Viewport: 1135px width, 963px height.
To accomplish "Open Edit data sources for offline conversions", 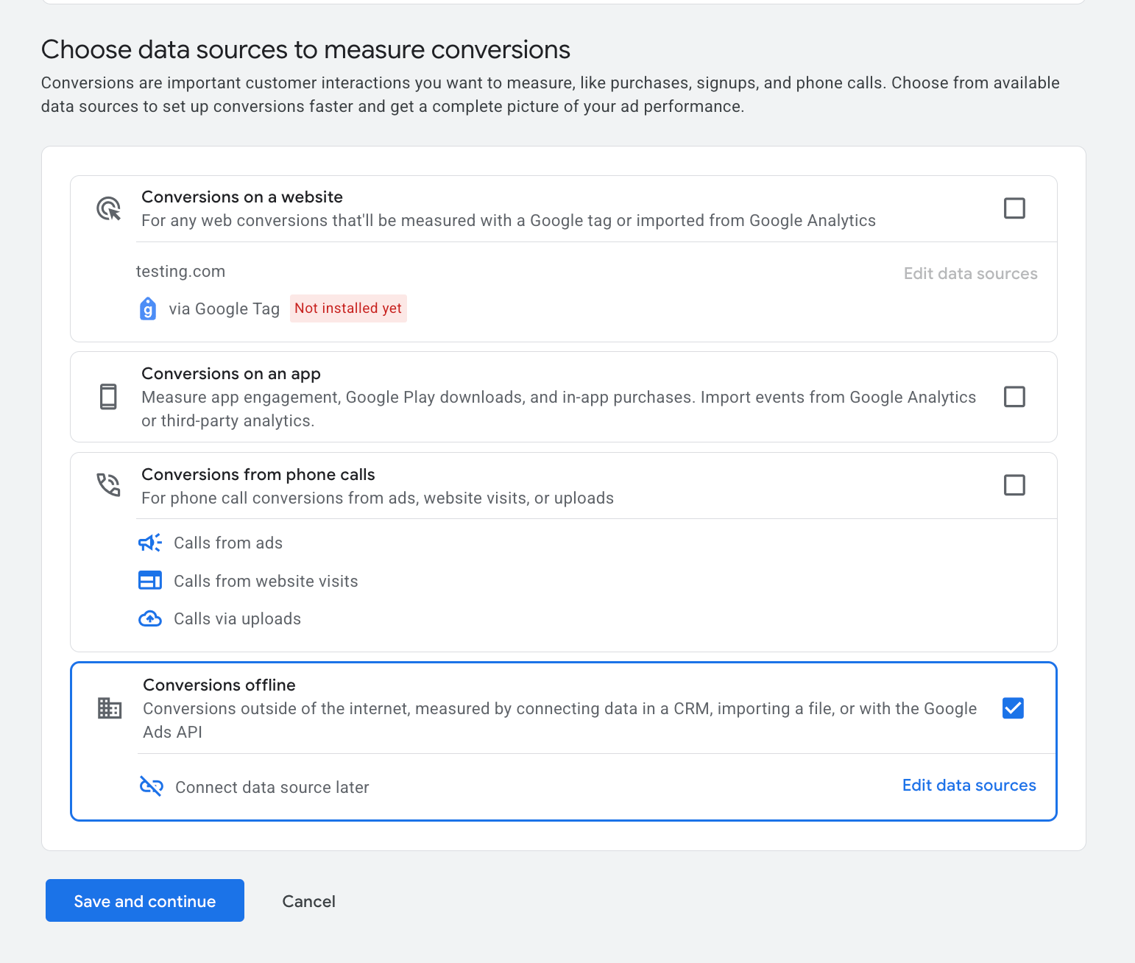I will (x=969, y=786).
